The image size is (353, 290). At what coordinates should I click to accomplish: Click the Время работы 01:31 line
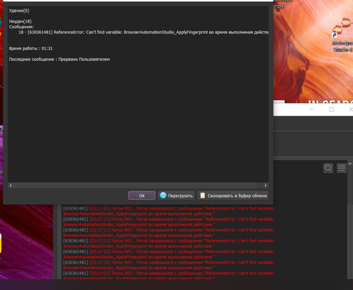(x=31, y=48)
